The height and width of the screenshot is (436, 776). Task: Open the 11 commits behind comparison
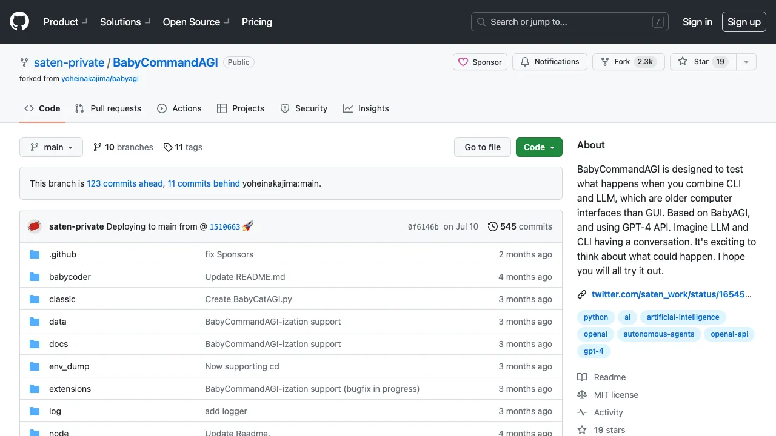click(204, 183)
